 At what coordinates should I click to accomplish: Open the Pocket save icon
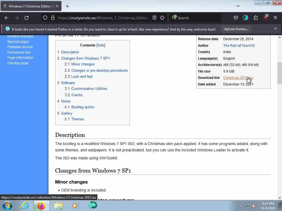tap(236, 18)
